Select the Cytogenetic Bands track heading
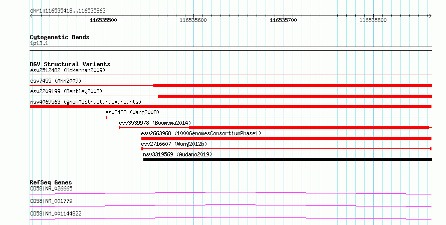Viewport: 446px width, 225px height. pyautogui.click(x=60, y=37)
